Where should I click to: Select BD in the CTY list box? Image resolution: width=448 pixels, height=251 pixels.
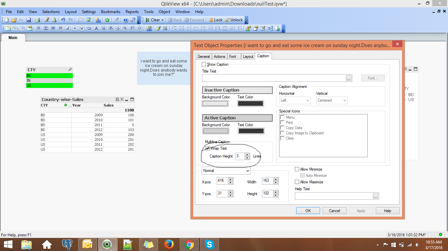click(x=49, y=75)
